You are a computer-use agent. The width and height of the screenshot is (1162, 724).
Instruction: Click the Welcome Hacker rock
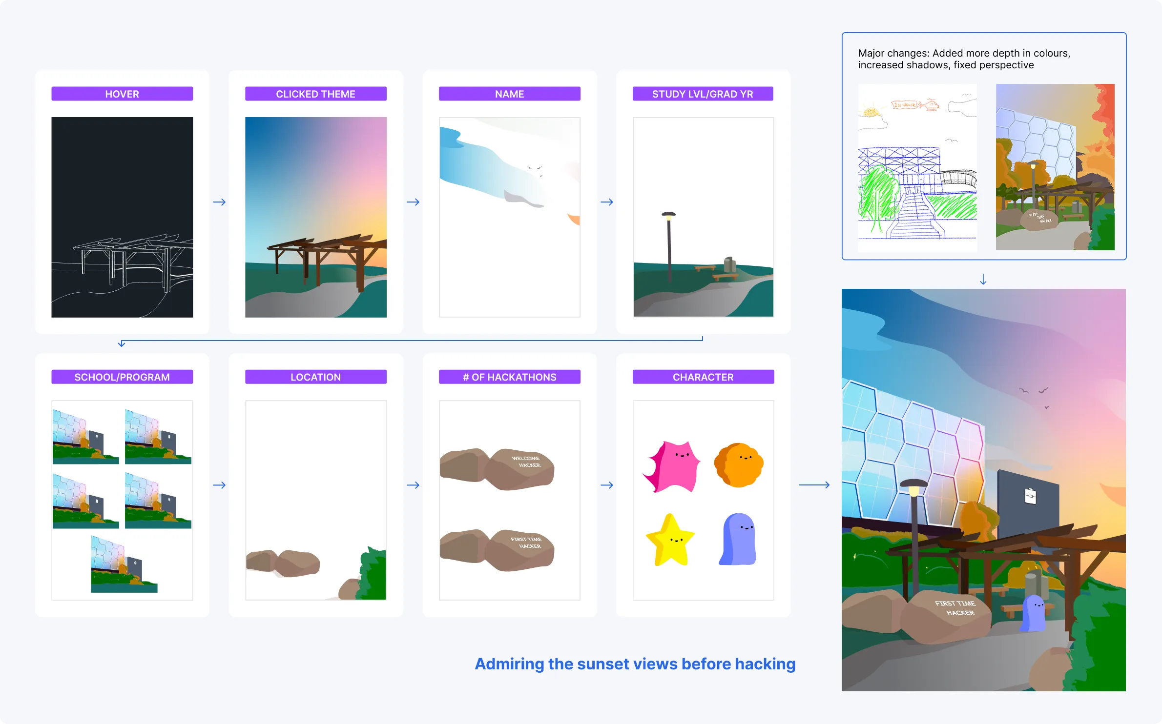click(521, 469)
